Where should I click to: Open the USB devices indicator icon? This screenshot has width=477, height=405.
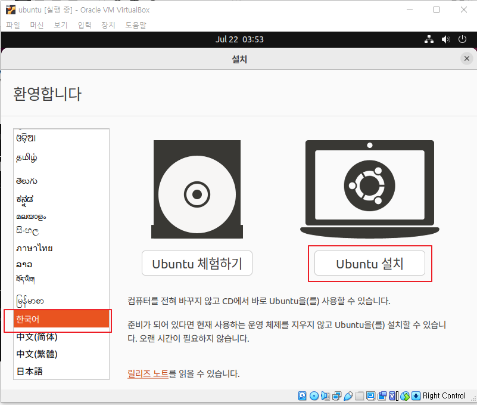348,395
